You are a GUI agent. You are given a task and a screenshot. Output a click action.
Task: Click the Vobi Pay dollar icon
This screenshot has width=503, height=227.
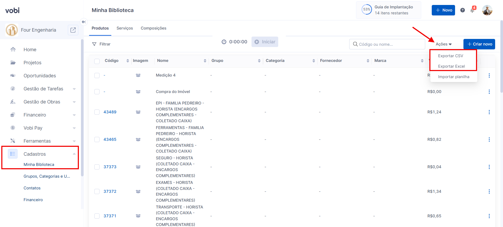(13, 128)
